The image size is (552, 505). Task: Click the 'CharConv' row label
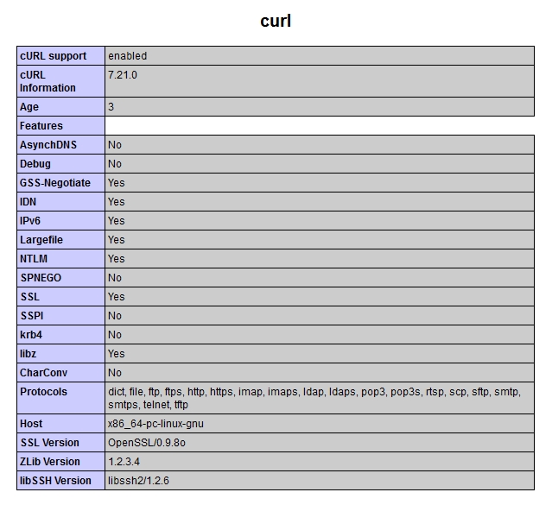61,373
